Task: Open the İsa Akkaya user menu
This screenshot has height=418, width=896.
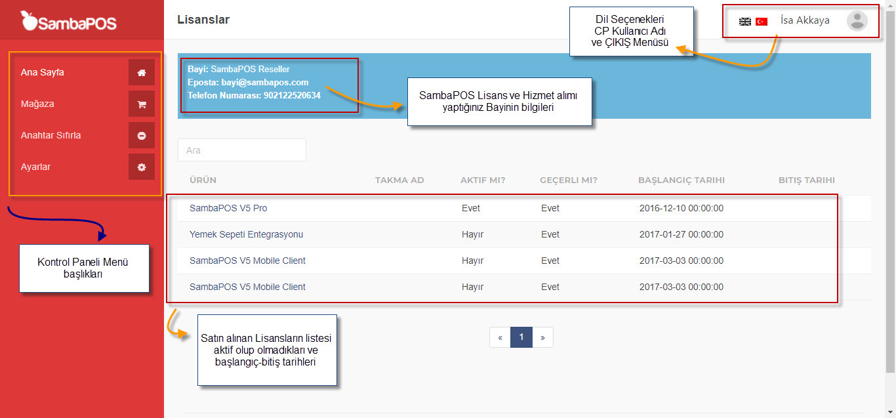Action: [x=805, y=20]
